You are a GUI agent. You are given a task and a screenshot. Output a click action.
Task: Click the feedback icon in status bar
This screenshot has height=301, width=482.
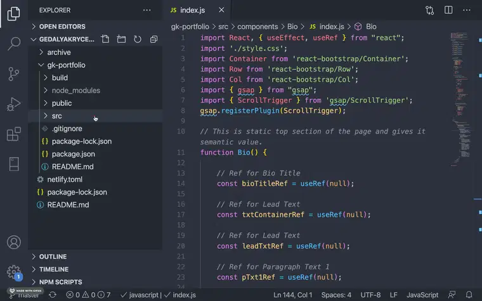[452, 295]
